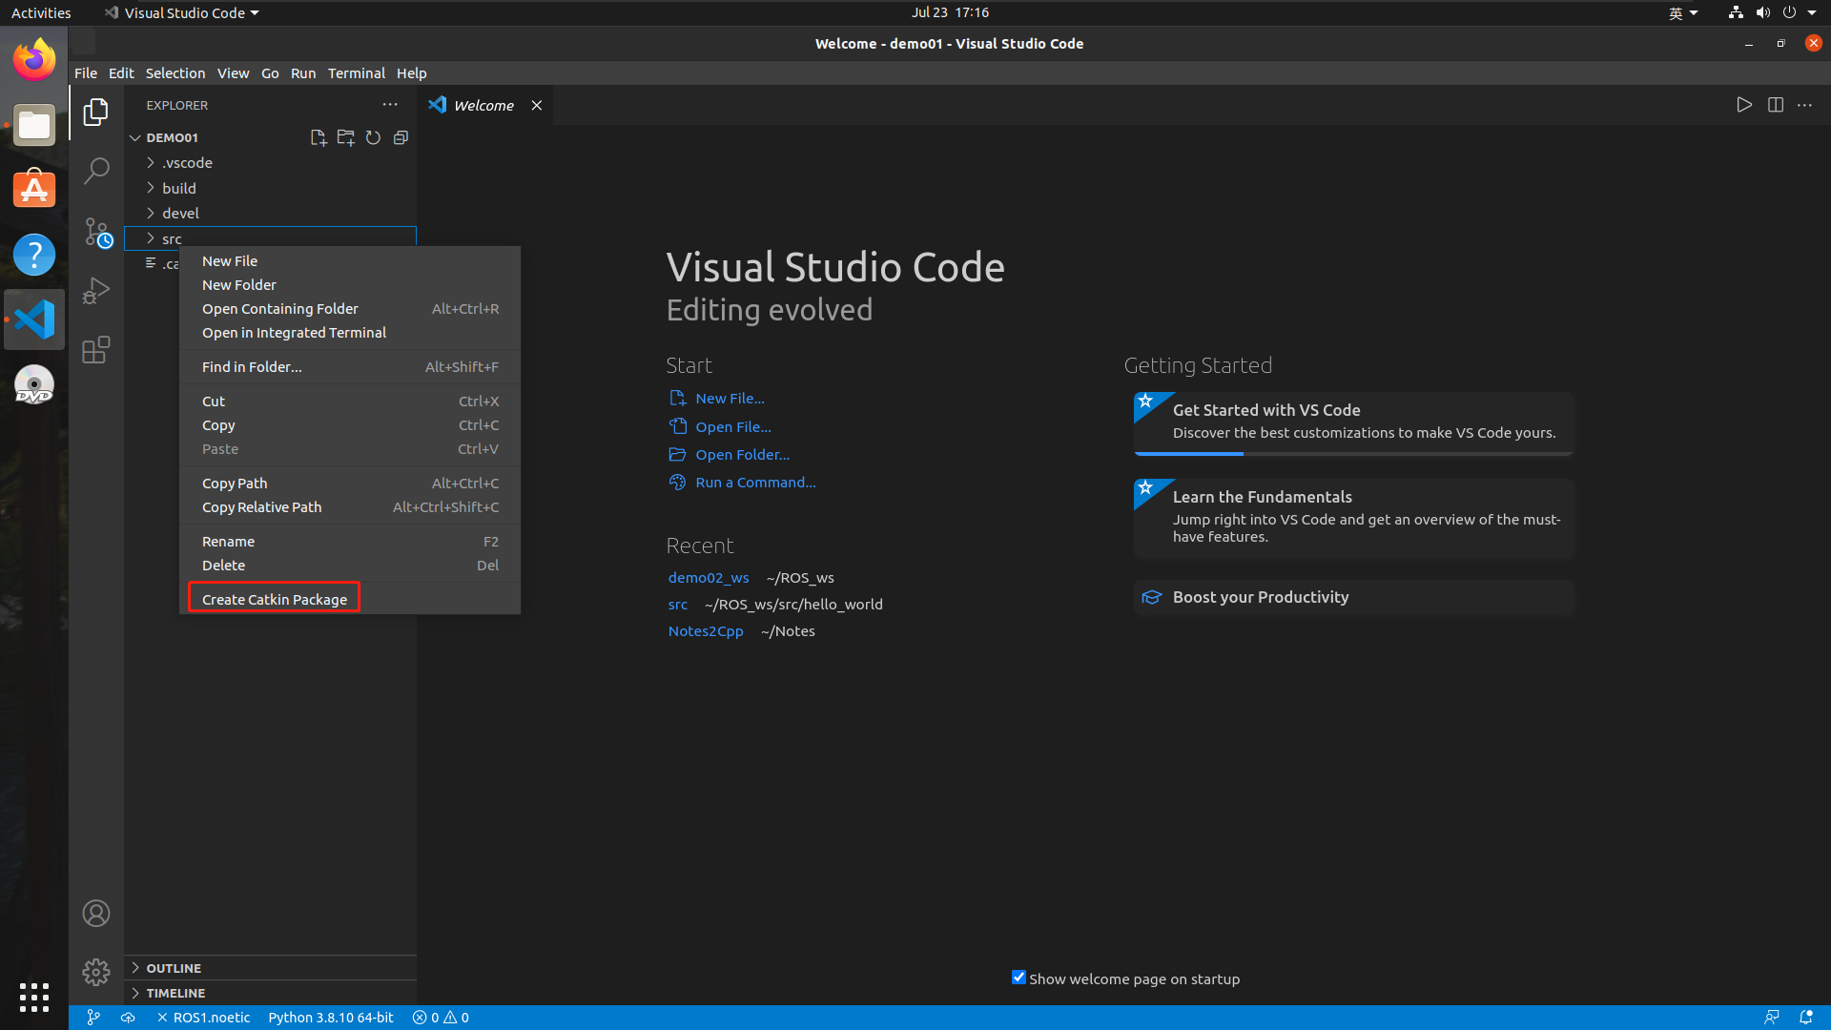Open Firefox from the Ubuntu dock
This screenshot has width=1831, height=1030.
(x=34, y=60)
